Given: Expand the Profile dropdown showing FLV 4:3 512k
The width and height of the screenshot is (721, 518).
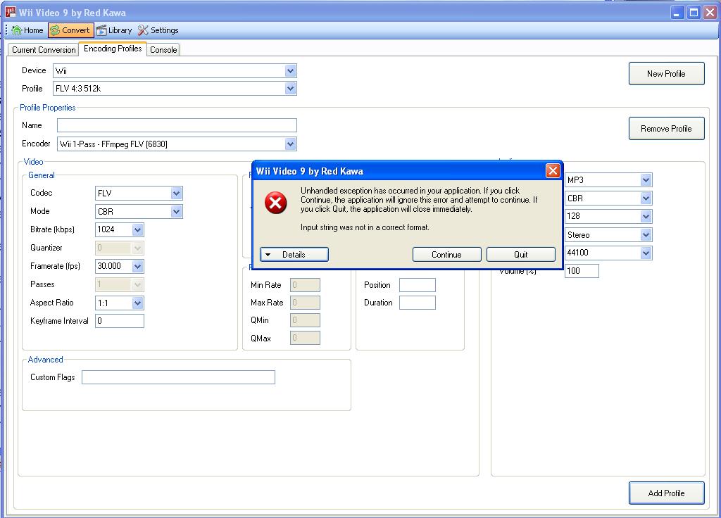Looking at the screenshot, I should [290, 89].
